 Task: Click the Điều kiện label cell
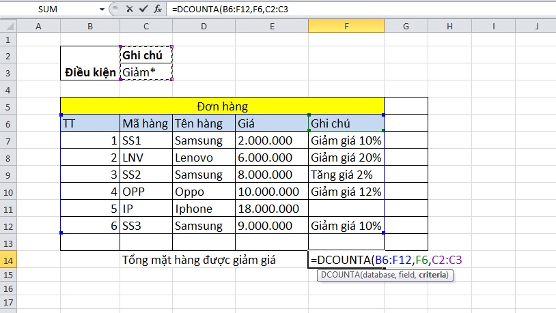pyautogui.click(x=90, y=72)
